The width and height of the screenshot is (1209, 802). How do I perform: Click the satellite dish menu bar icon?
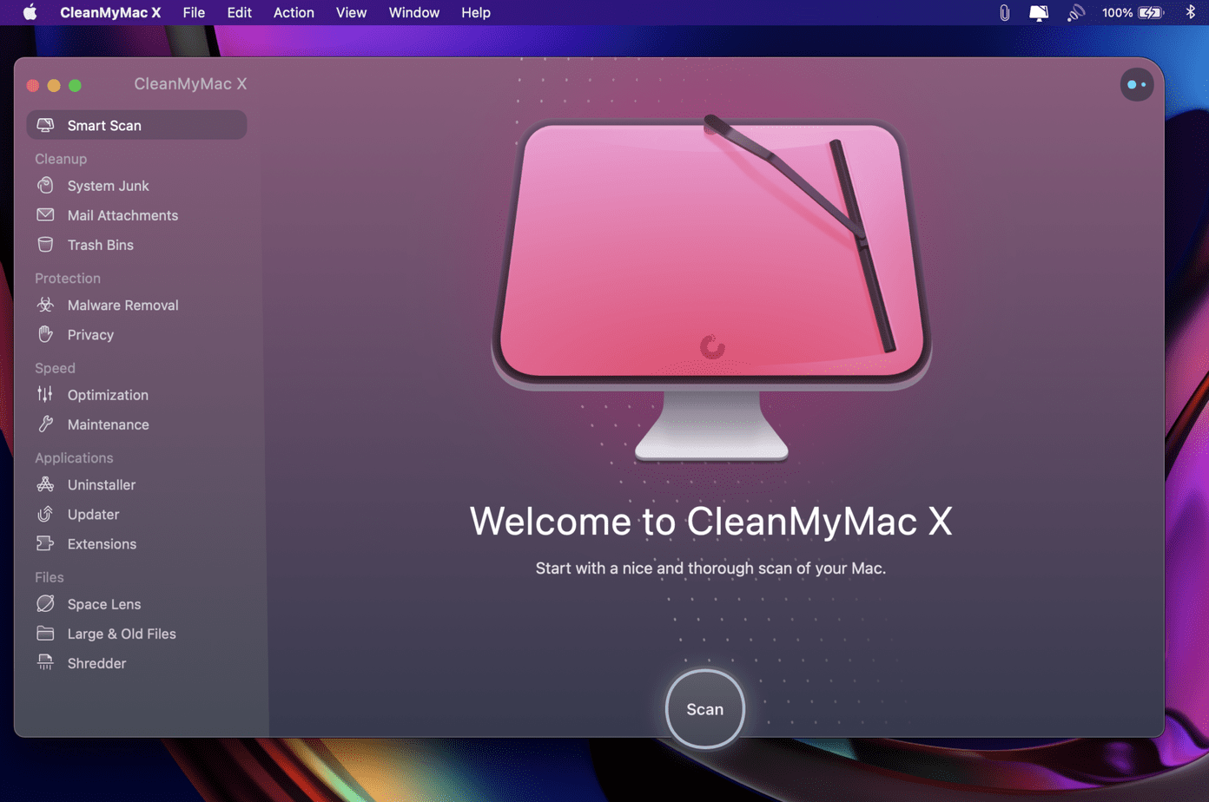tap(1076, 12)
